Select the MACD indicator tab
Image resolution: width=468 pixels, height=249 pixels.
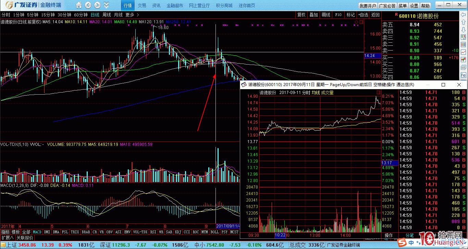tap(37, 232)
